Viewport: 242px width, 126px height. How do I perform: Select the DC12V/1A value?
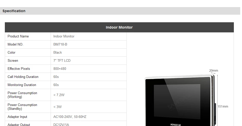pyautogui.click(x=61, y=125)
